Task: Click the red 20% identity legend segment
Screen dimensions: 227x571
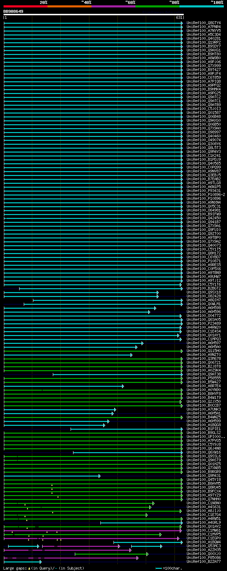Action: click(25, 6)
